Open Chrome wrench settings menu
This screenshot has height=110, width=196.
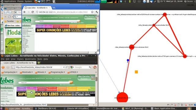tap(97, 12)
